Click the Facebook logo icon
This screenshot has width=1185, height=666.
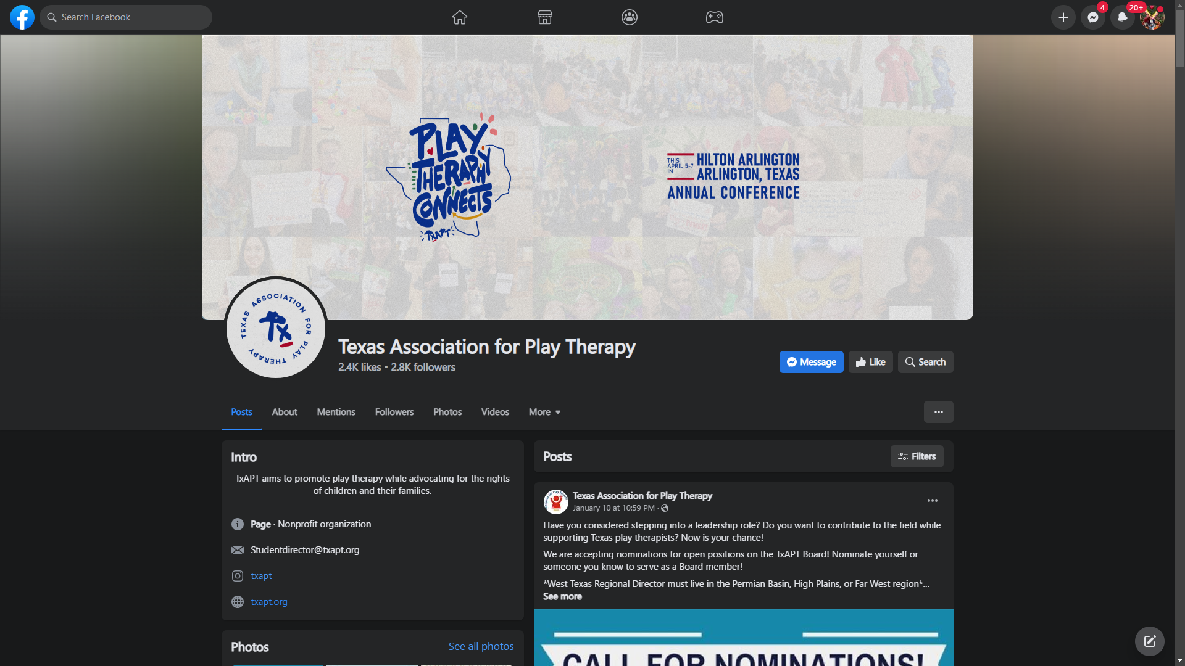[22, 17]
